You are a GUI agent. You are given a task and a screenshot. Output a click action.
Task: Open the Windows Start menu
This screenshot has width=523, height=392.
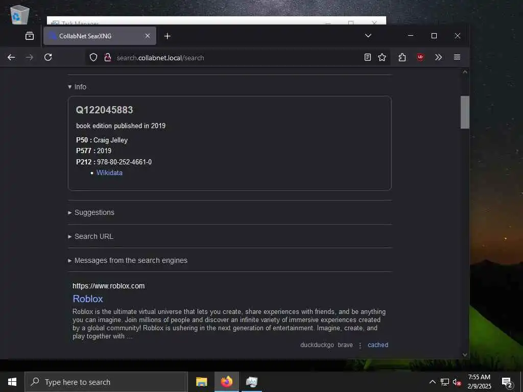point(12,382)
